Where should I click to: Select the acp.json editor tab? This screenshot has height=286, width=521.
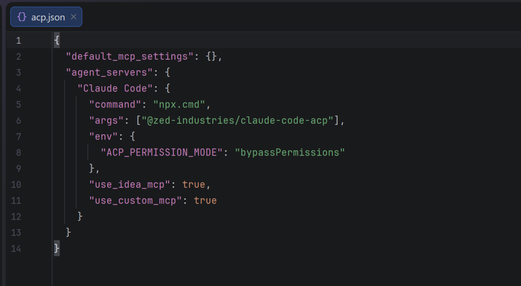pos(46,17)
